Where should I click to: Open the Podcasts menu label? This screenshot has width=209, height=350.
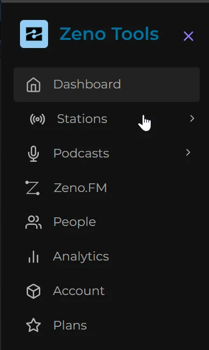[81, 153]
